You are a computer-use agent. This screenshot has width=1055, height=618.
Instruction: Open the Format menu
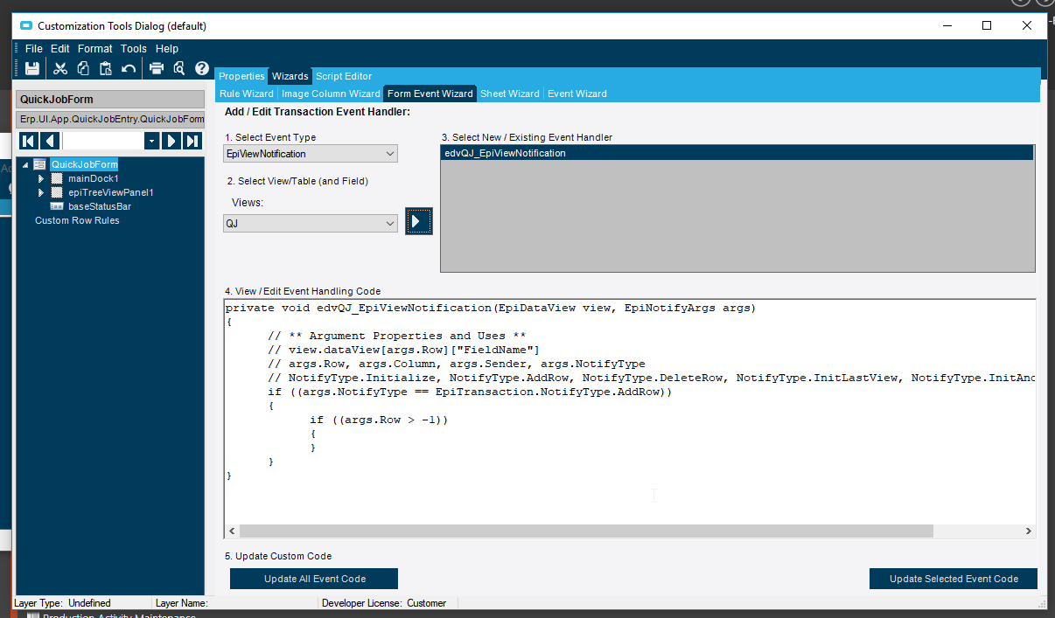tap(94, 49)
